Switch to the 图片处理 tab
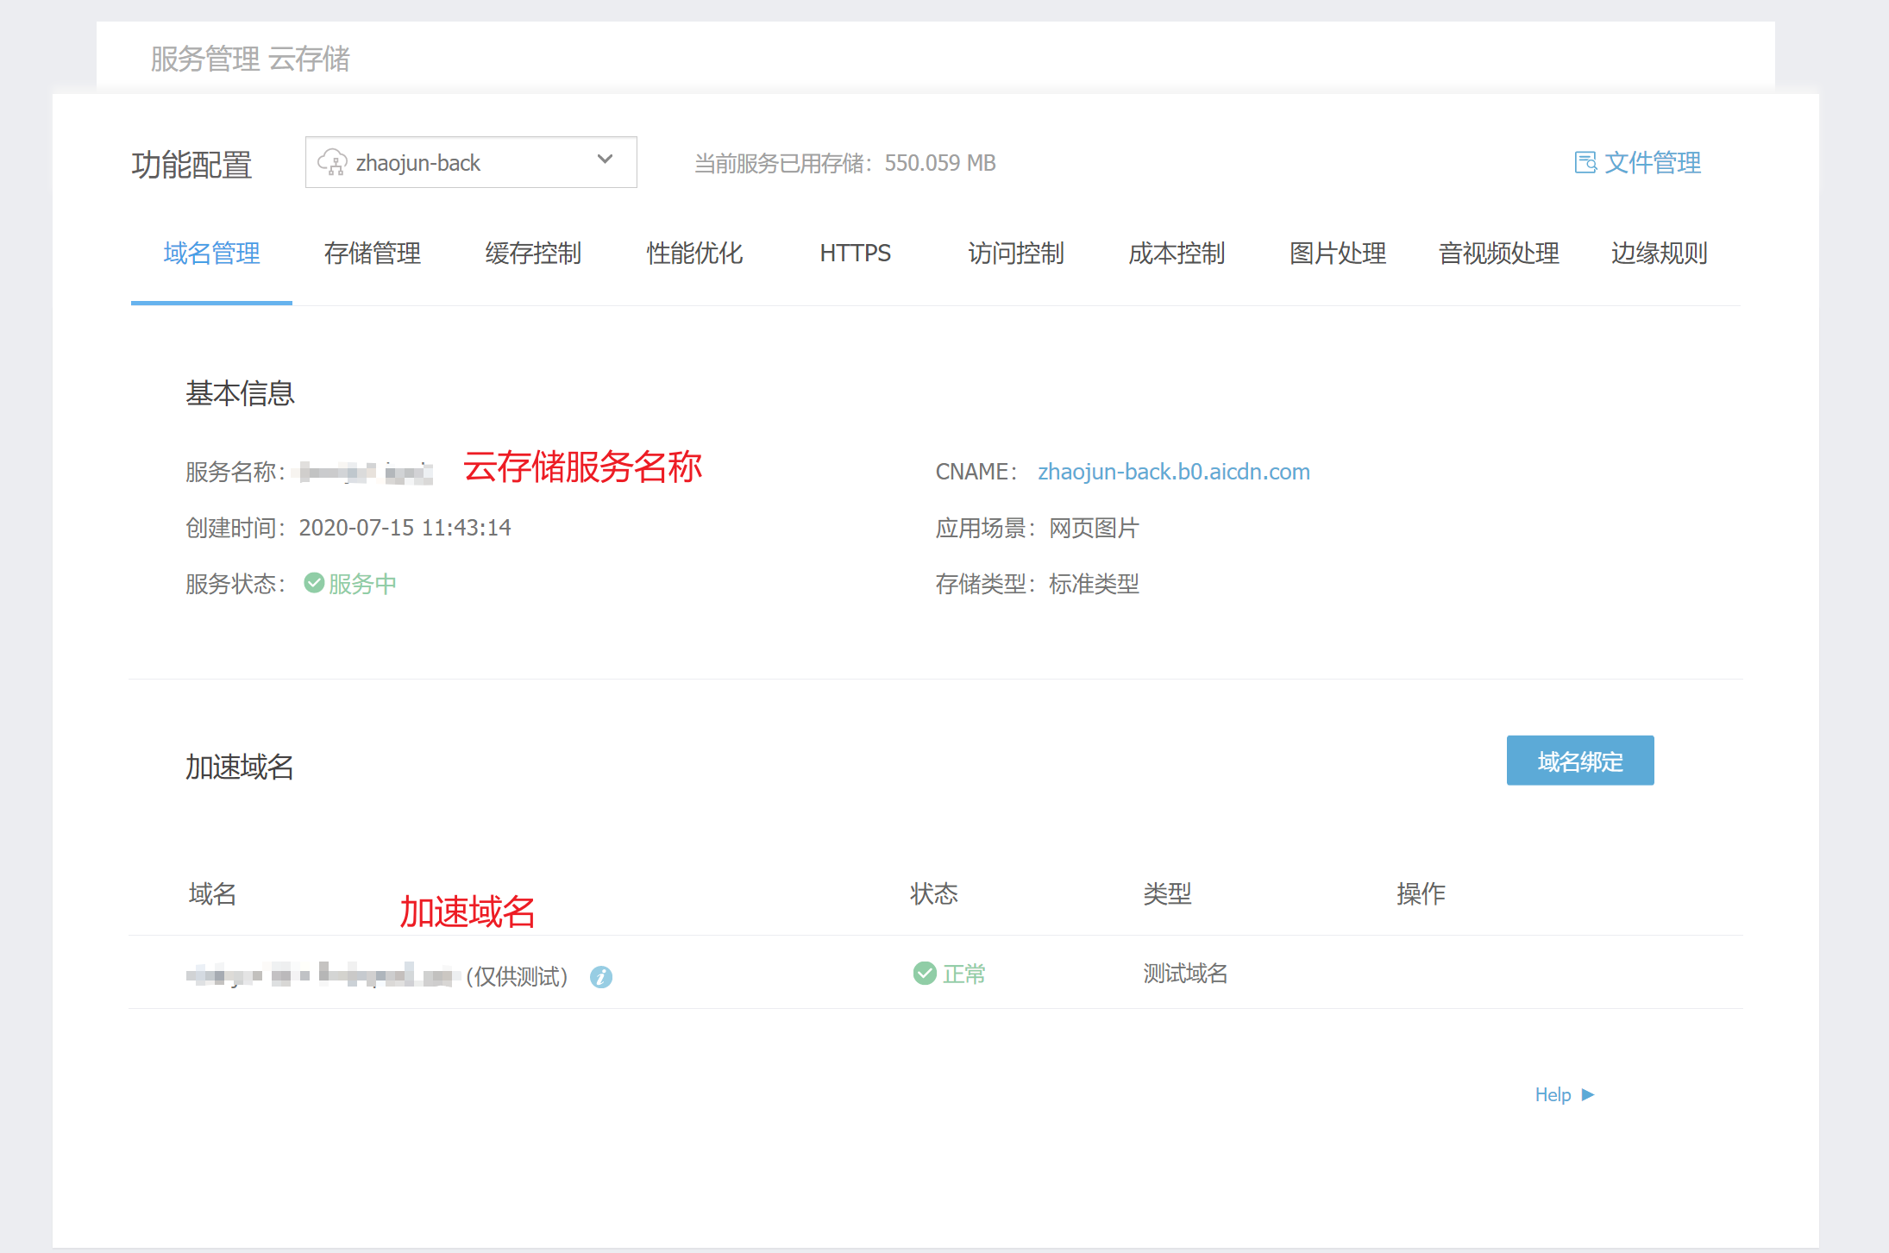Screen dimensions: 1889x1253 (1338, 254)
